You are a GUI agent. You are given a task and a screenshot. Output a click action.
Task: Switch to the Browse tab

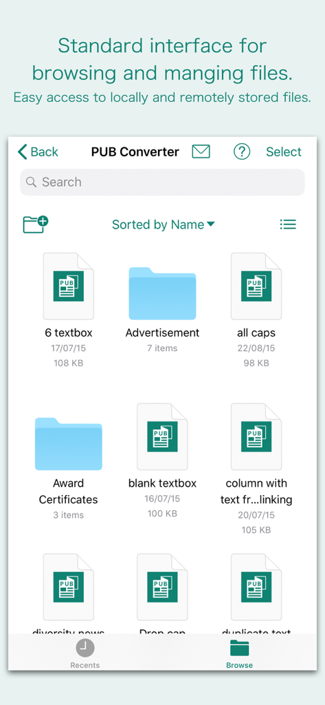239,654
